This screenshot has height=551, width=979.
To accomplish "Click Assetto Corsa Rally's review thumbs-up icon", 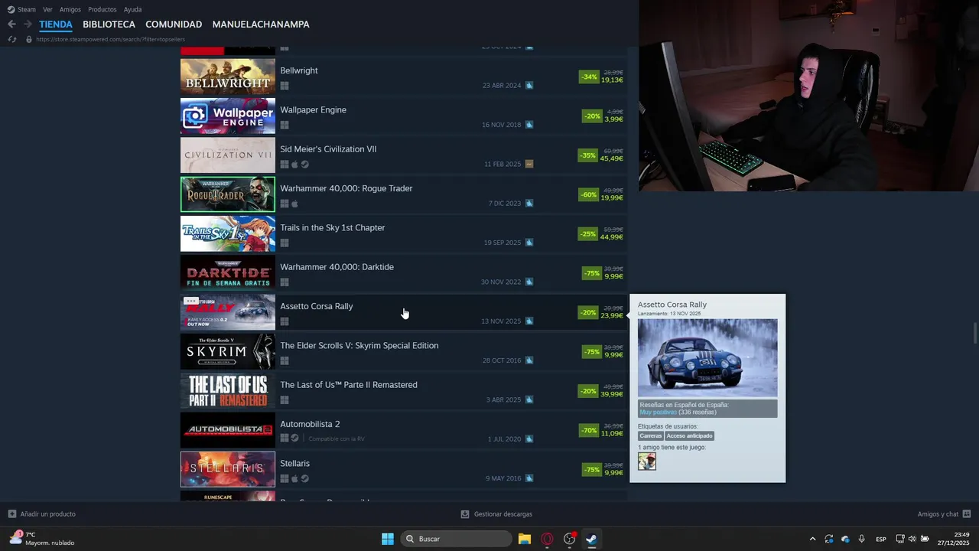I will coord(529,321).
